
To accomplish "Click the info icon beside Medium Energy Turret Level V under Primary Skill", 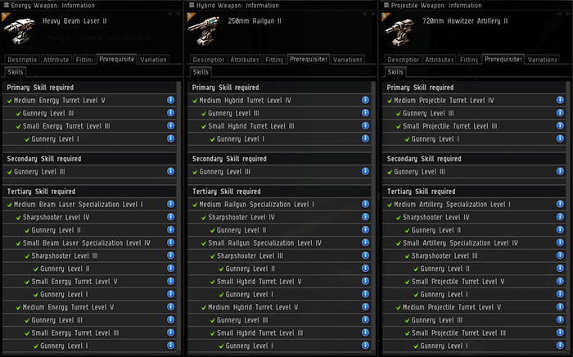I will (x=170, y=100).
